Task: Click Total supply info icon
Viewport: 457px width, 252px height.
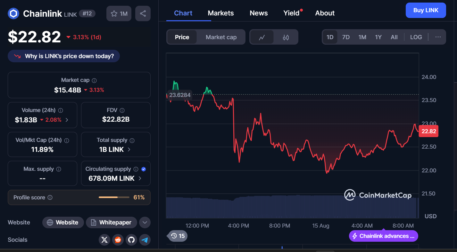Action: click(132, 141)
